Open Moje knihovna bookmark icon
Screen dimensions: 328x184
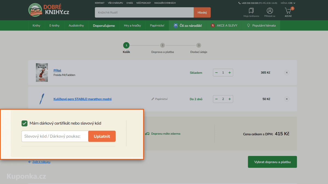(x=251, y=11)
